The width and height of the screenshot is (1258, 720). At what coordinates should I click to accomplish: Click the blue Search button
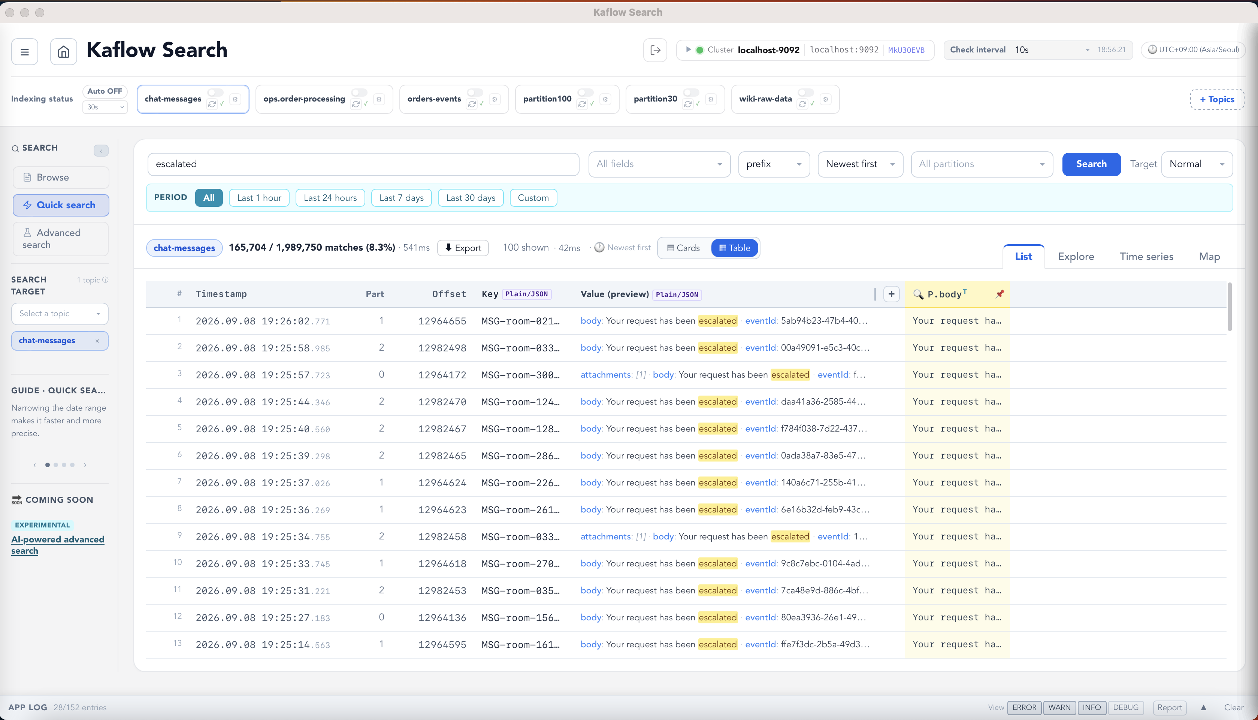[1091, 164]
